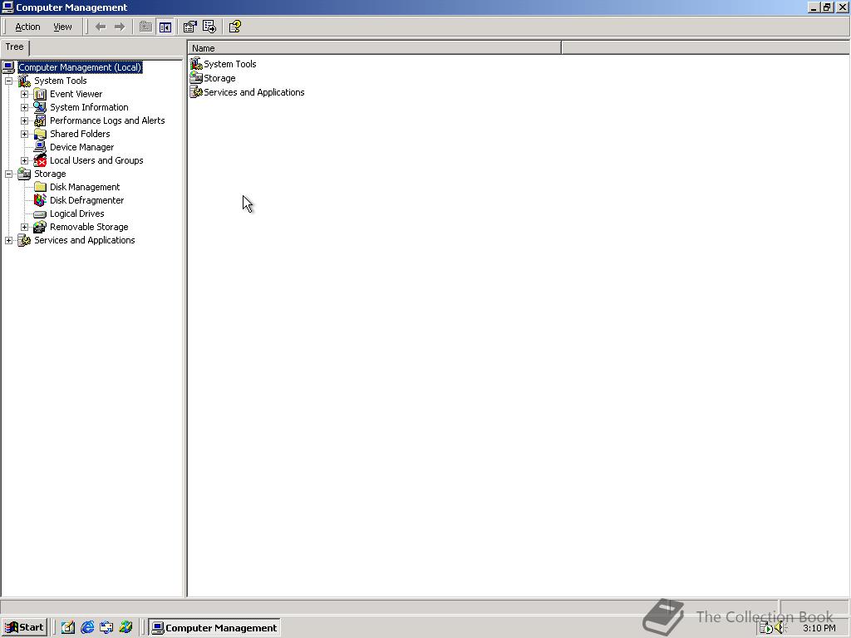The height and width of the screenshot is (638, 851).
Task: Click the Windows Update quick launch icon
Action: tap(126, 628)
